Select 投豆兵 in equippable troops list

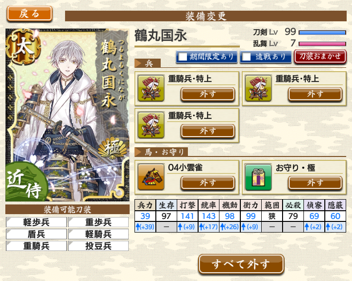click(x=99, y=246)
